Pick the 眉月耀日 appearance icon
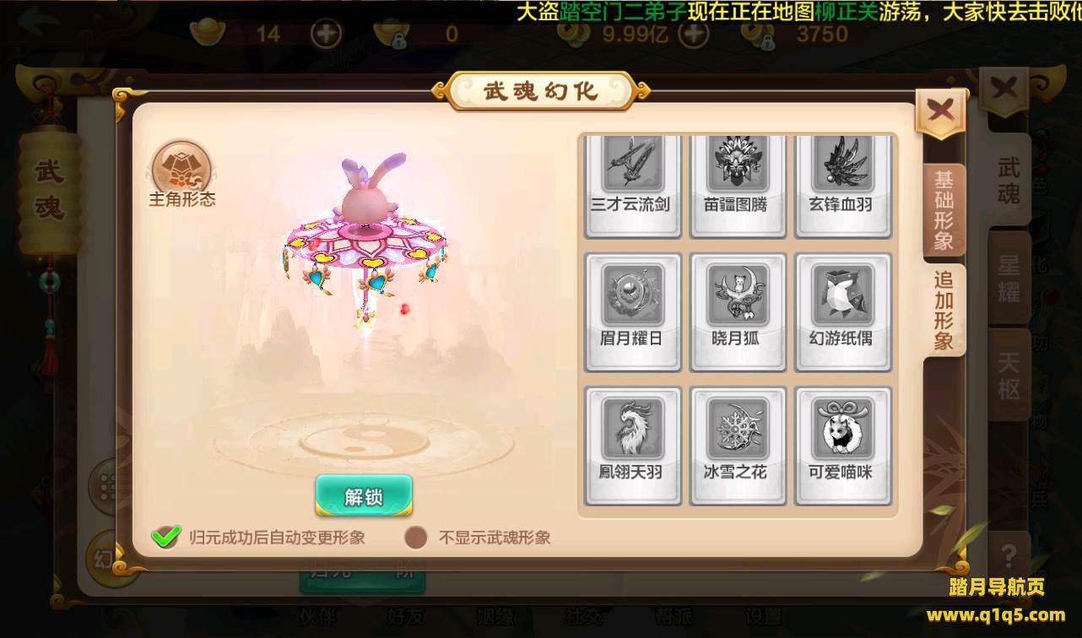The height and width of the screenshot is (638, 1082). point(633,312)
